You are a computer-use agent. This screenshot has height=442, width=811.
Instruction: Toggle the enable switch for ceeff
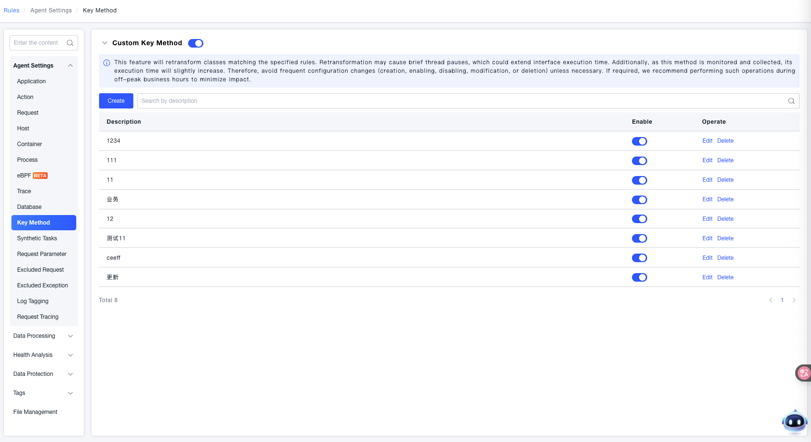(639, 258)
